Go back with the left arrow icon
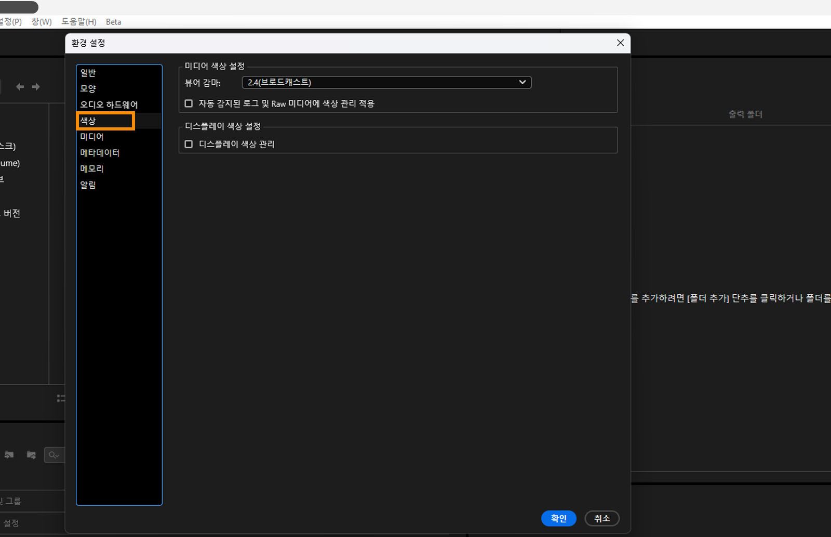The height and width of the screenshot is (537, 831). tap(20, 87)
